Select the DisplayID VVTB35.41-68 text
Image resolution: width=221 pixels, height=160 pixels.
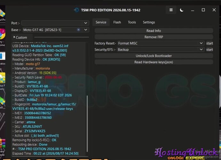[x=40, y=91]
